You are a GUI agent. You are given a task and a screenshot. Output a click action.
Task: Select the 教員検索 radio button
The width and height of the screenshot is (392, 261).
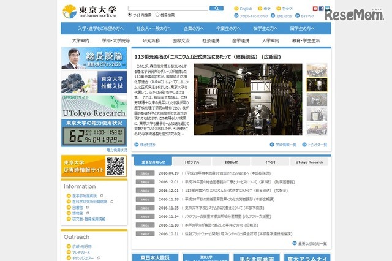(x=157, y=15)
